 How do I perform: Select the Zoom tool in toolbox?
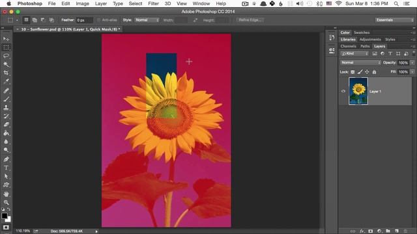[6, 202]
